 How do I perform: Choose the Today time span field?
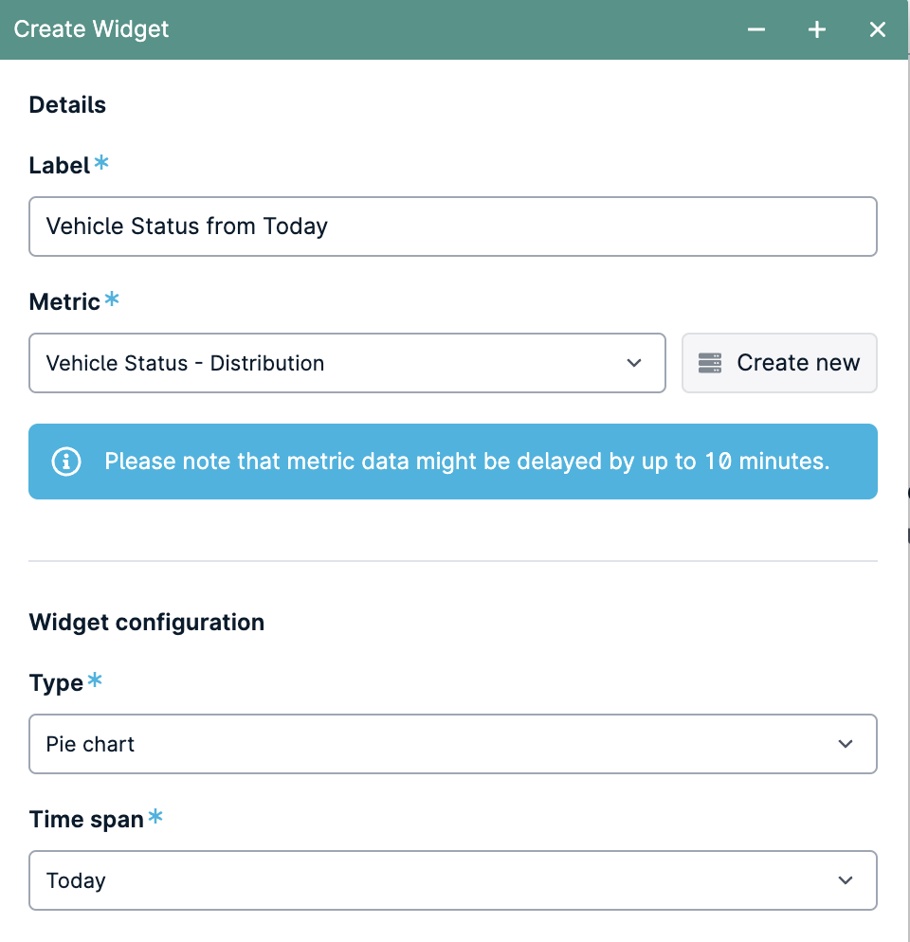(x=453, y=880)
